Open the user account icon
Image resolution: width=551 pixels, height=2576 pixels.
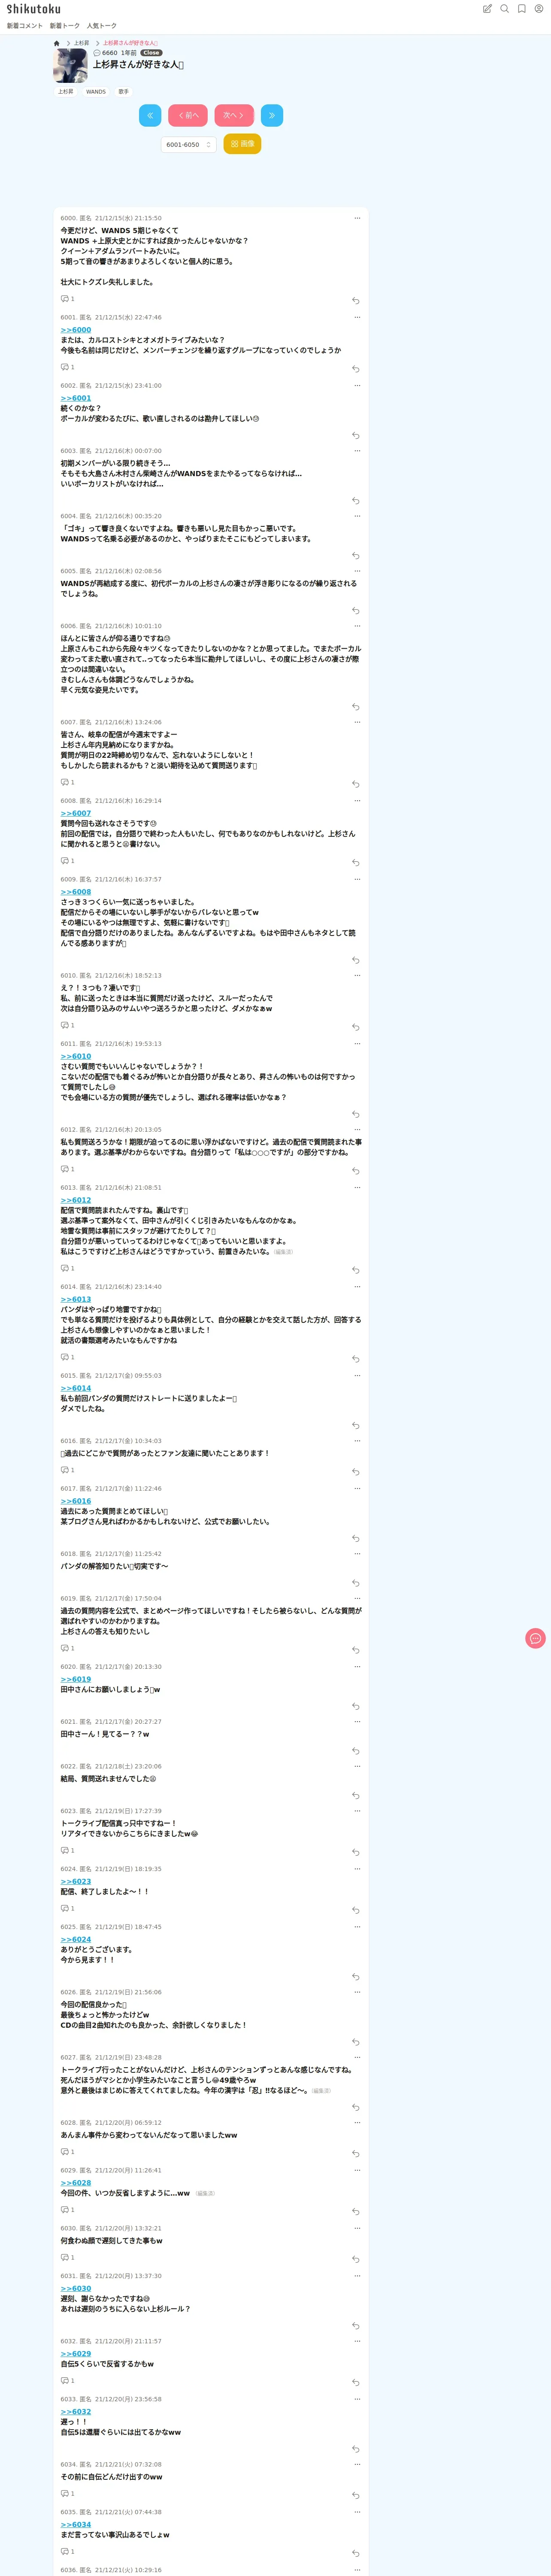click(539, 9)
